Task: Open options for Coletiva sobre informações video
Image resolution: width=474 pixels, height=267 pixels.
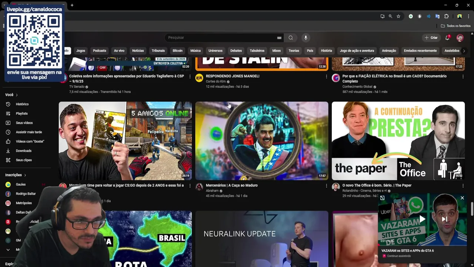Action: point(190,76)
